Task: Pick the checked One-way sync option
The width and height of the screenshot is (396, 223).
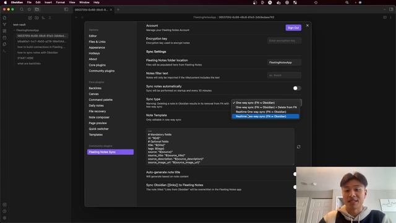Action: 265,103
